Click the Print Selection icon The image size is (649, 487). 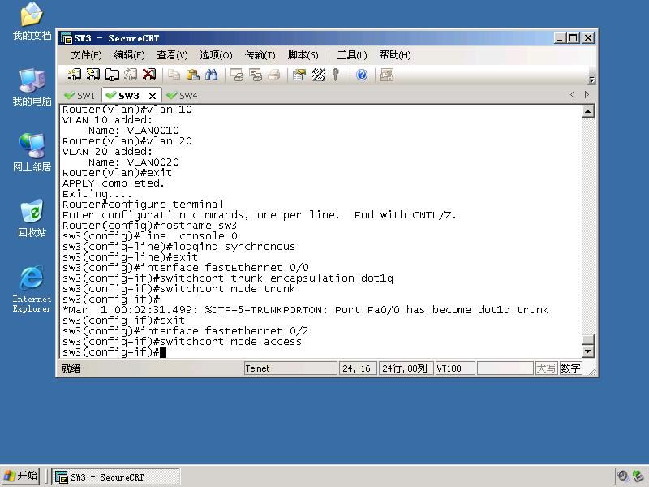(256, 75)
